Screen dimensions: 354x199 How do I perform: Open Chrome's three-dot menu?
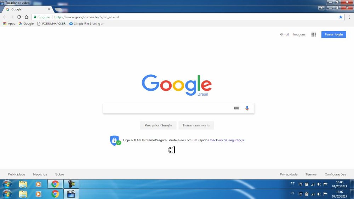349,17
